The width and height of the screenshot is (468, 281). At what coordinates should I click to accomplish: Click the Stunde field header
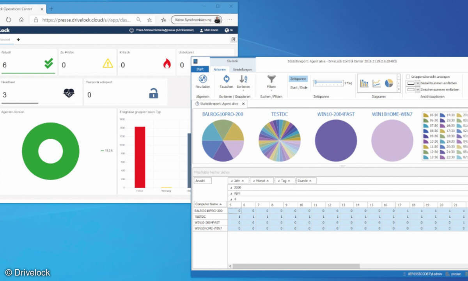point(306,181)
